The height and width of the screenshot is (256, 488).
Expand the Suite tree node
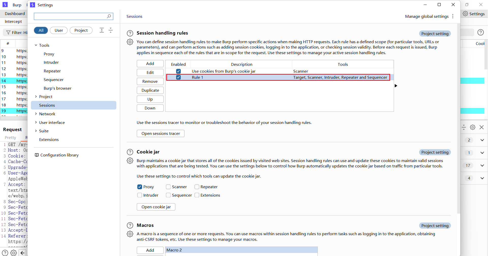(36, 131)
